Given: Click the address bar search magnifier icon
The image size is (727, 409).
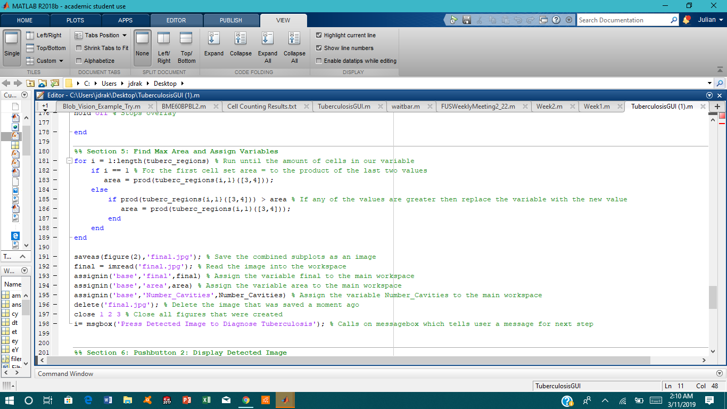Looking at the screenshot, I should pyautogui.click(x=720, y=84).
